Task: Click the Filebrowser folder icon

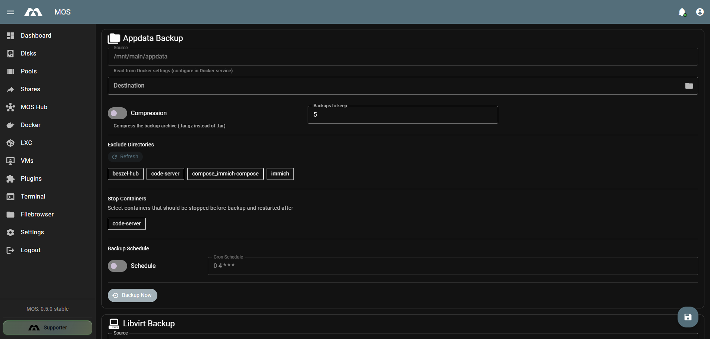Action: click(10, 215)
